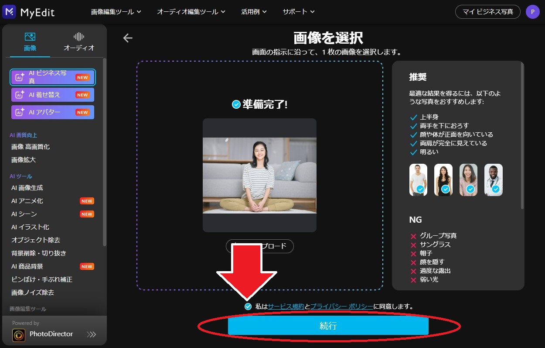
Task: Click the NG heading text
Action: coord(416,220)
